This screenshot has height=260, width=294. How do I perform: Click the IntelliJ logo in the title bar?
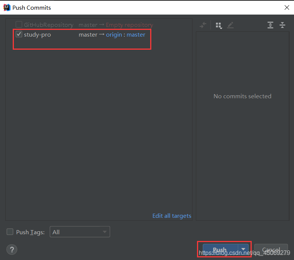[x=7, y=7]
